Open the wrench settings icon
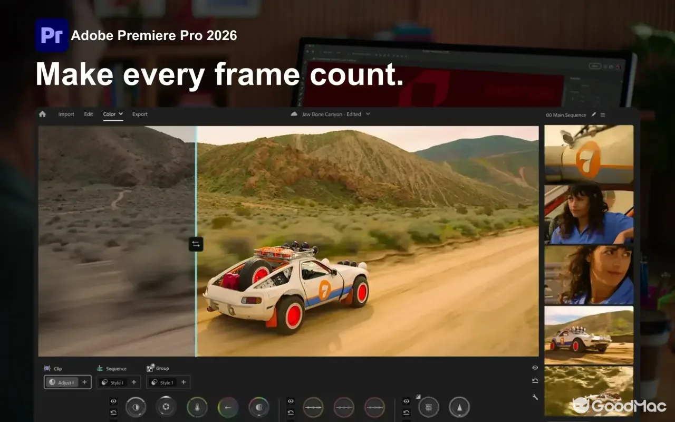The image size is (675, 422). (535, 397)
